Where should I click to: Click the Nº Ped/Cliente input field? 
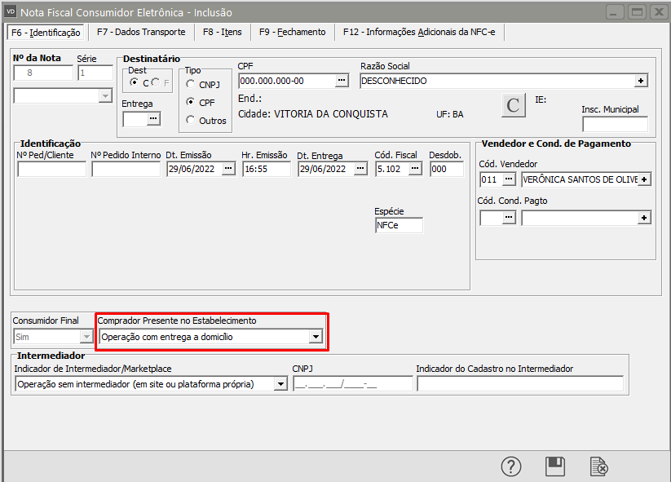pyautogui.click(x=51, y=170)
